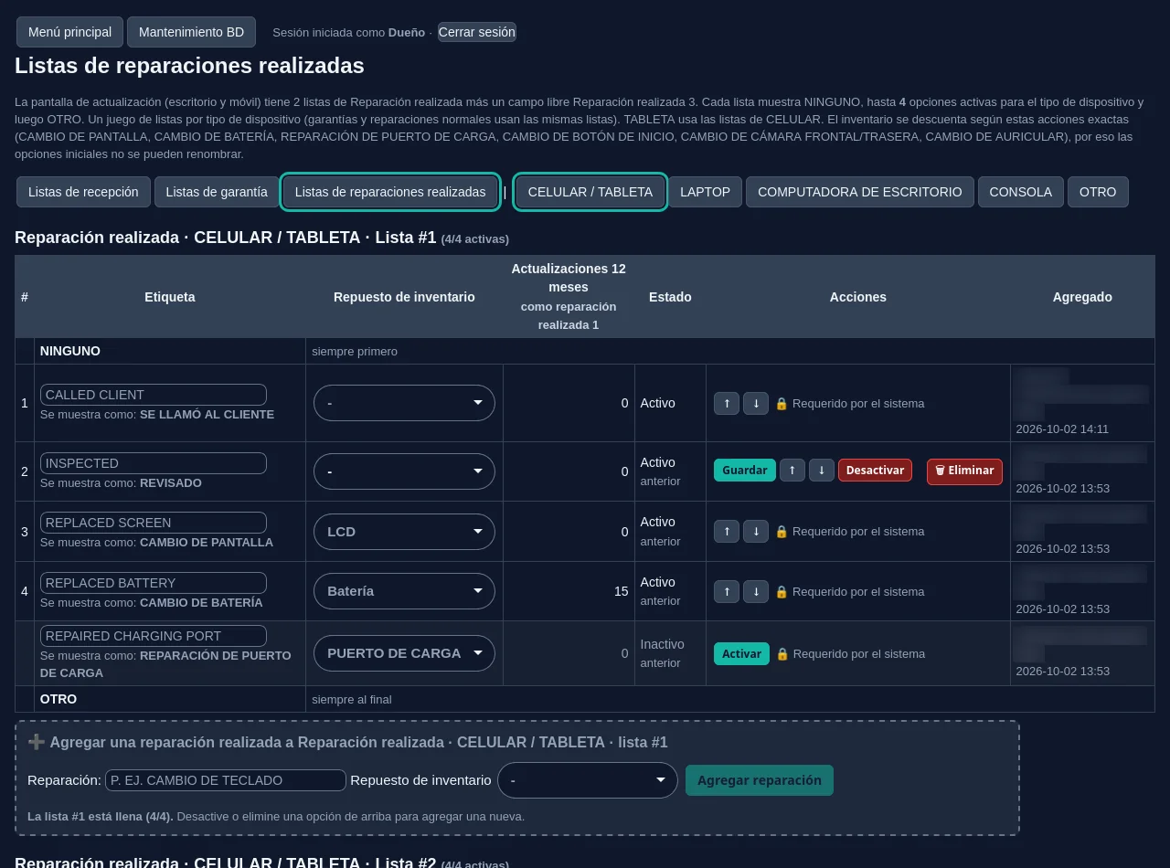Deactivate the INSPECTED repair option
Screen dimensions: 1170x868
tap(875, 470)
